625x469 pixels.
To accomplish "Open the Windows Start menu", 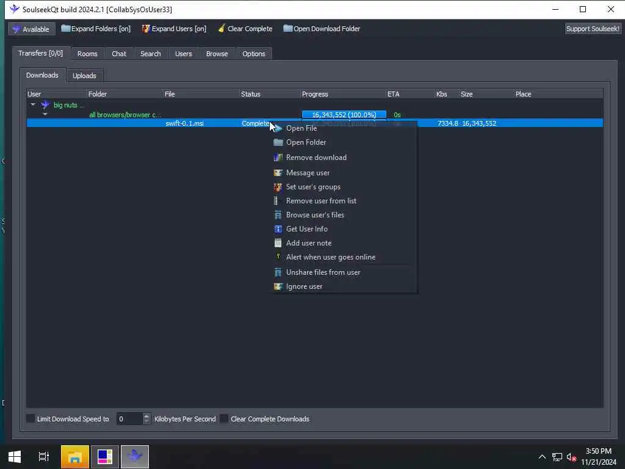I will 15,457.
